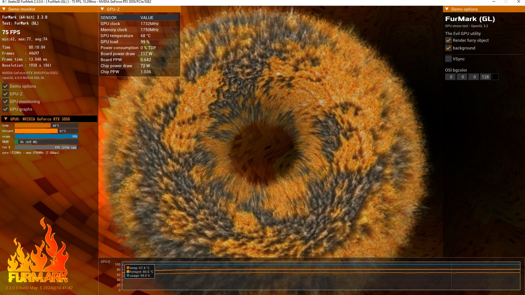Select the Board PPW value 0.642

(146, 60)
